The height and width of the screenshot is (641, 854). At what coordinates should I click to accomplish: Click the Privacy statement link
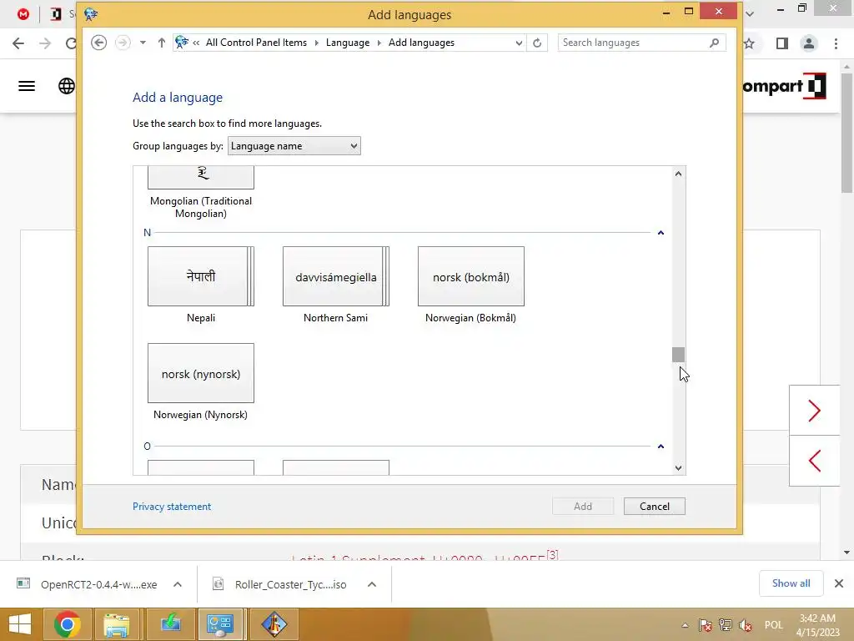pos(172,507)
